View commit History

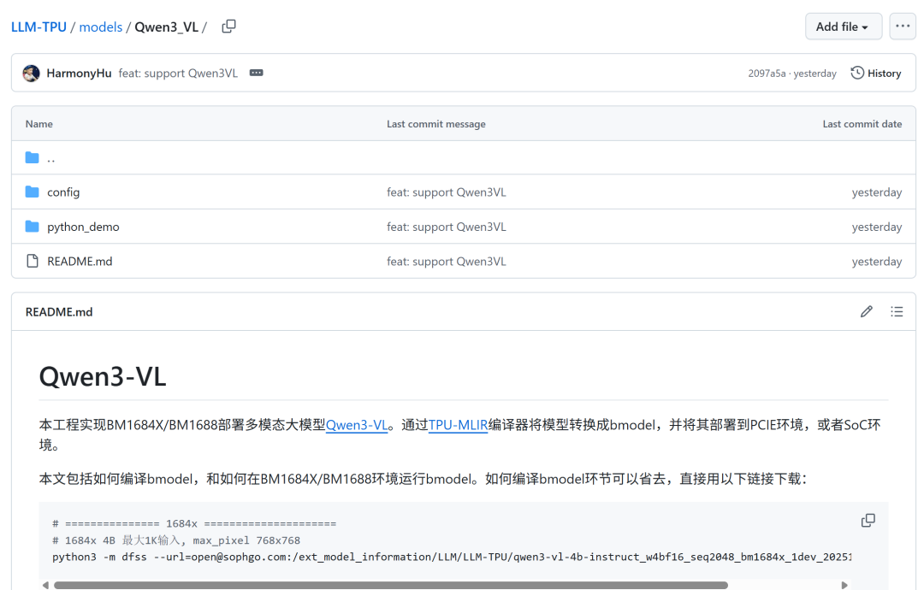tap(876, 74)
